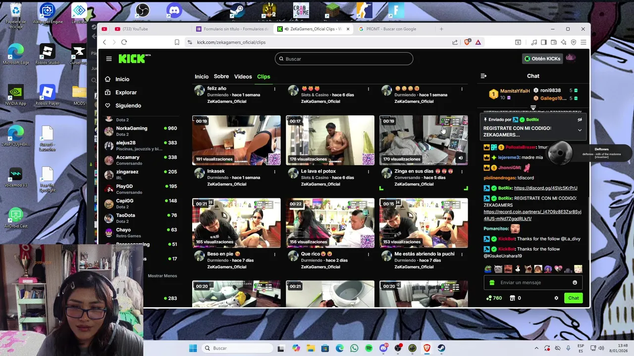This screenshot has height=356, width=634.
Task: Hide the pinned BotRix message with the eye icon
Action: (580, 120)
